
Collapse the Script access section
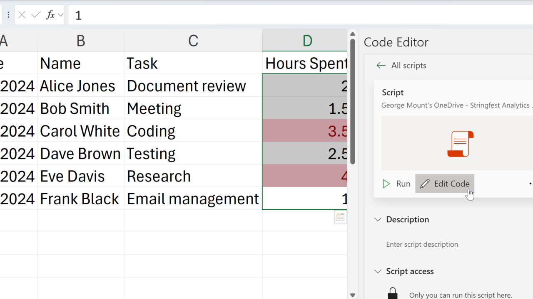(x=378, y=271)
